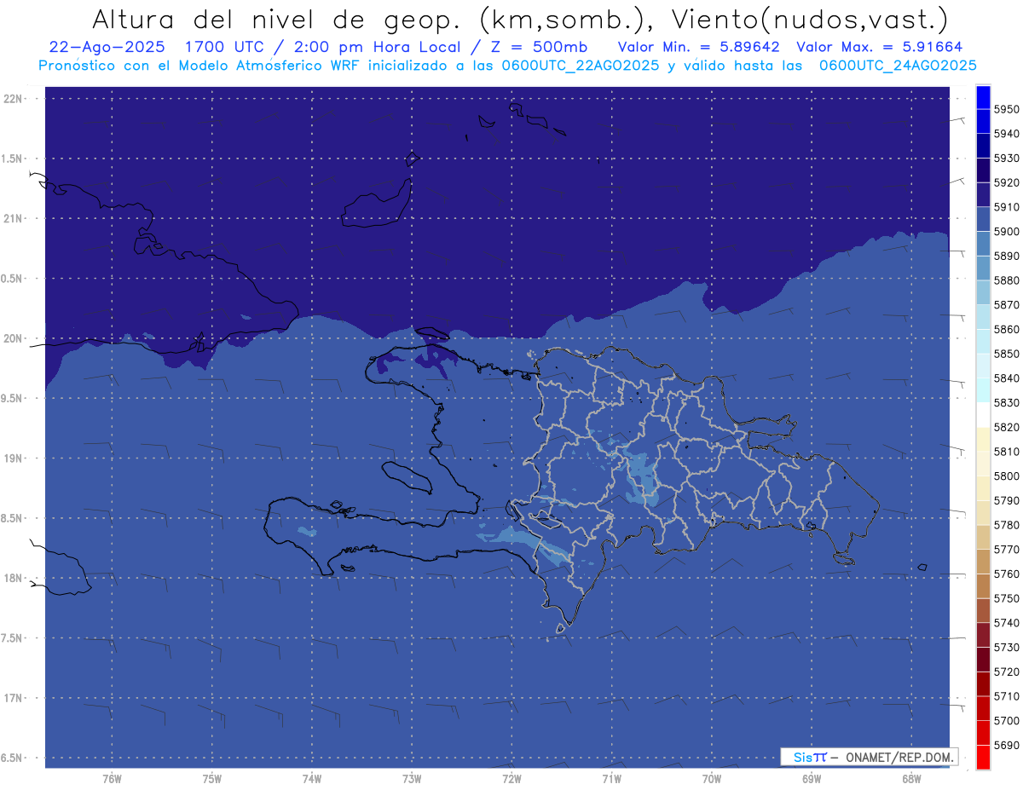Click the 5900 legend value label
Image resolution: width=1023 pixels, height=790 pixels.
[1006, 232]
